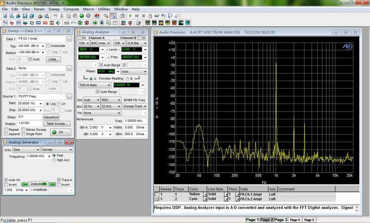The height and width of the screenshot is (223, 370).
Task: Click the green Play macro icon
Action: pyautogui.click(x=130, y=16)
